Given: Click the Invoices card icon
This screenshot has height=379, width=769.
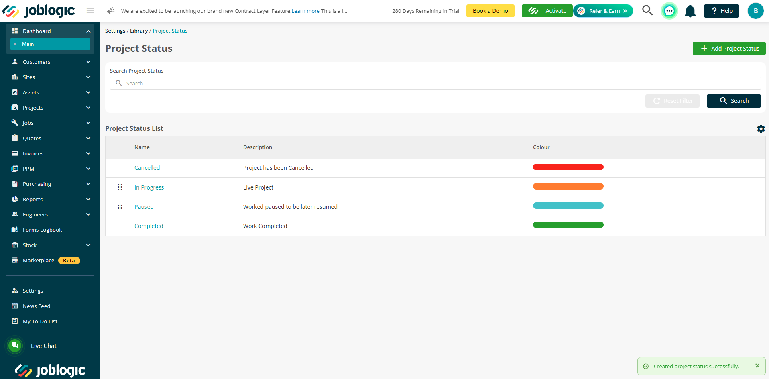Looking at the screenshot, I should [15, 153].
